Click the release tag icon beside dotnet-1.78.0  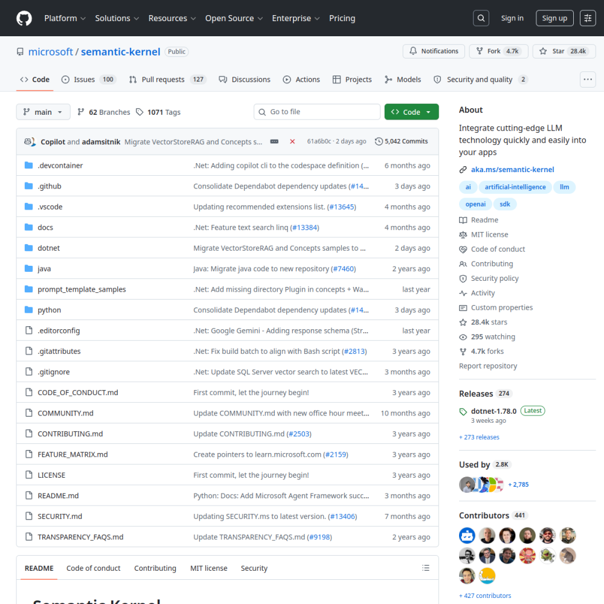coord(463,412)
